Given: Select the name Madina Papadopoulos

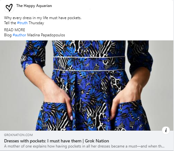Looking at the screenshot, I should (46, 35).
